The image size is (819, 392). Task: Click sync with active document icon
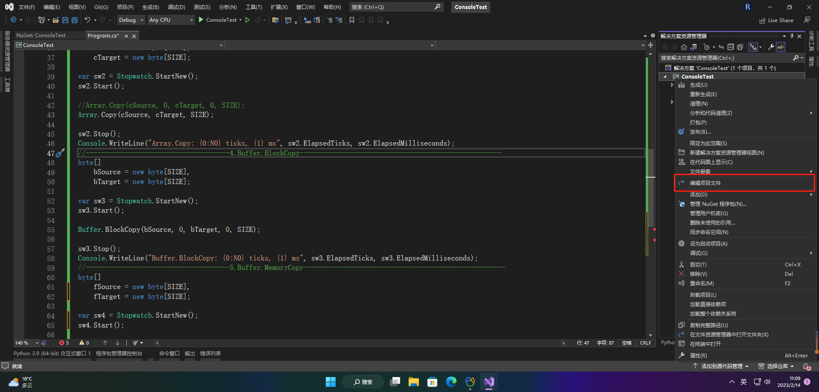(x=721, y=47)
